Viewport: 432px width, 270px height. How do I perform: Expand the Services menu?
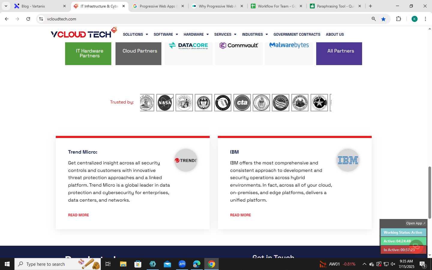click(225, 34)
